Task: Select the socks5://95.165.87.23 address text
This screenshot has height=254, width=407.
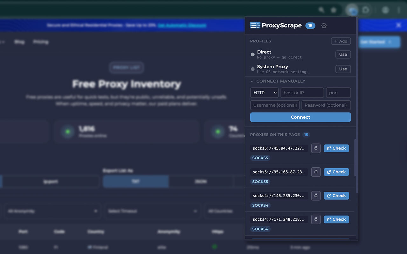Action: [x=279, y=172]
